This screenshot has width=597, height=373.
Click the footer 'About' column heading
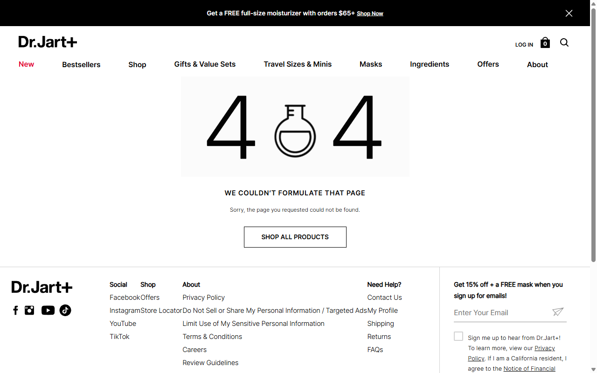pyautogui.click(x=191, y=284)
